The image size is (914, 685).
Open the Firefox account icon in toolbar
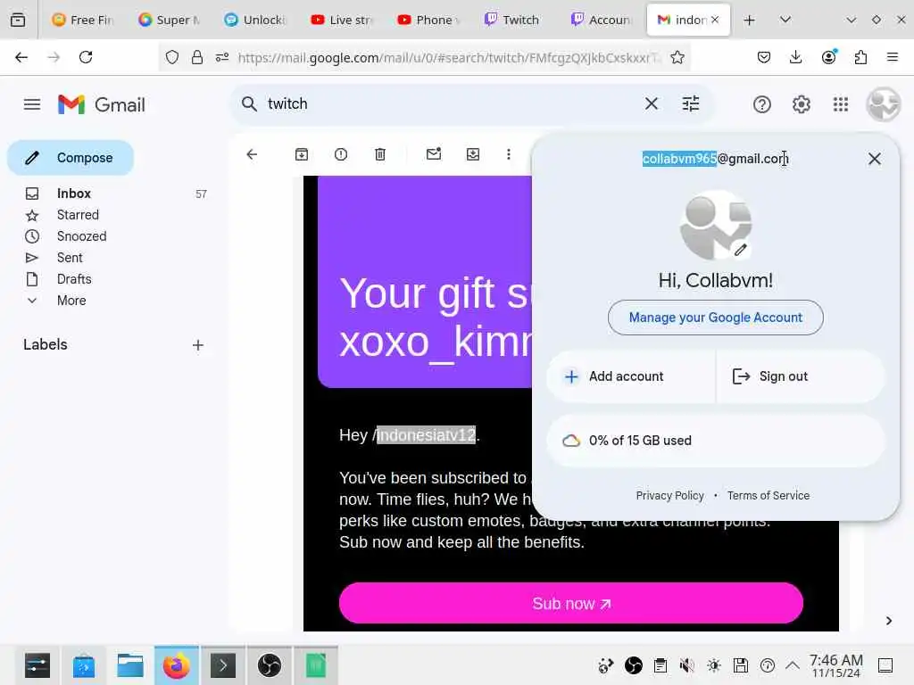pos(828,57)
